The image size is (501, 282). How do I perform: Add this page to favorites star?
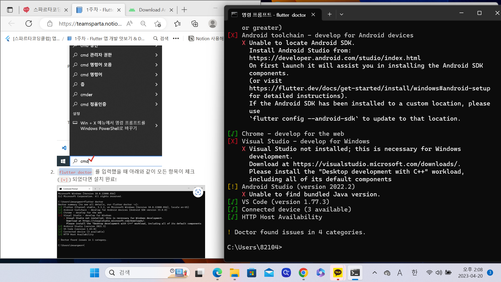pos(158,24)
